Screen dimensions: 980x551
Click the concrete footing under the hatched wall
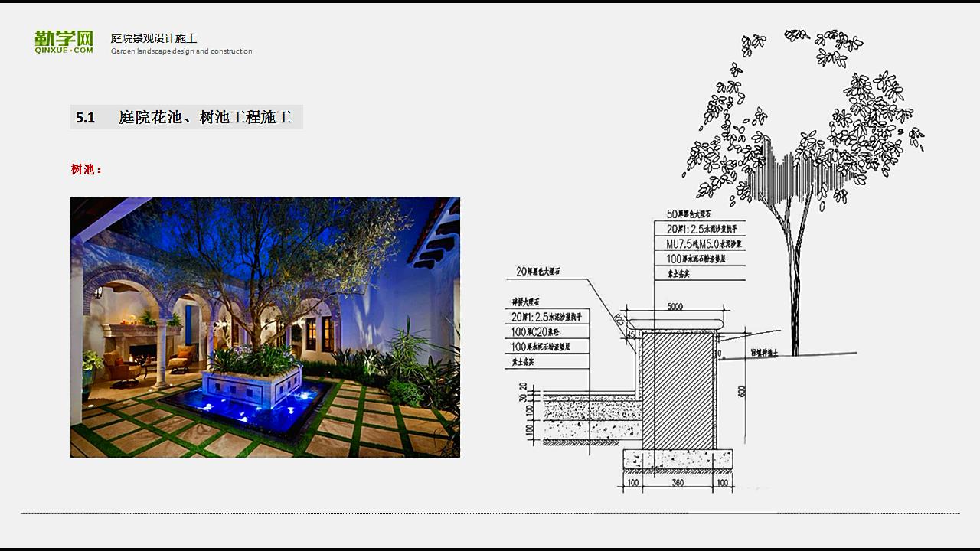pos(678,458)
